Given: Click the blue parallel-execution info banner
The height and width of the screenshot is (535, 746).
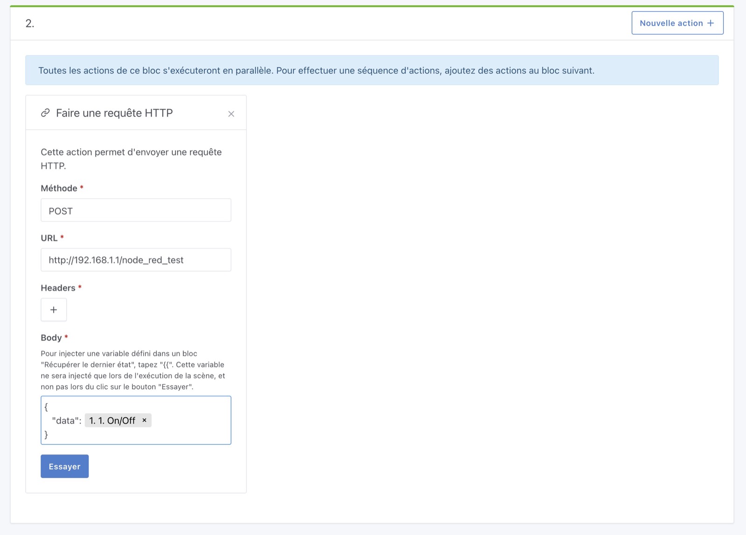Looking at the screenshot, I should pos(372,70).
